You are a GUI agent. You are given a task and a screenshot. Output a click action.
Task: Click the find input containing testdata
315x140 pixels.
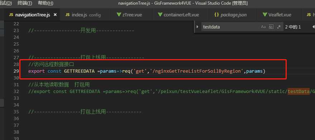coord(231,27)
